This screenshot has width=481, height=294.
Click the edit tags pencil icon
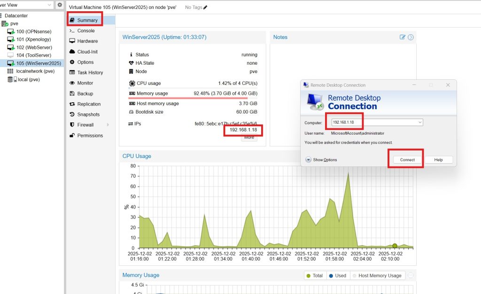click(205, 8)
